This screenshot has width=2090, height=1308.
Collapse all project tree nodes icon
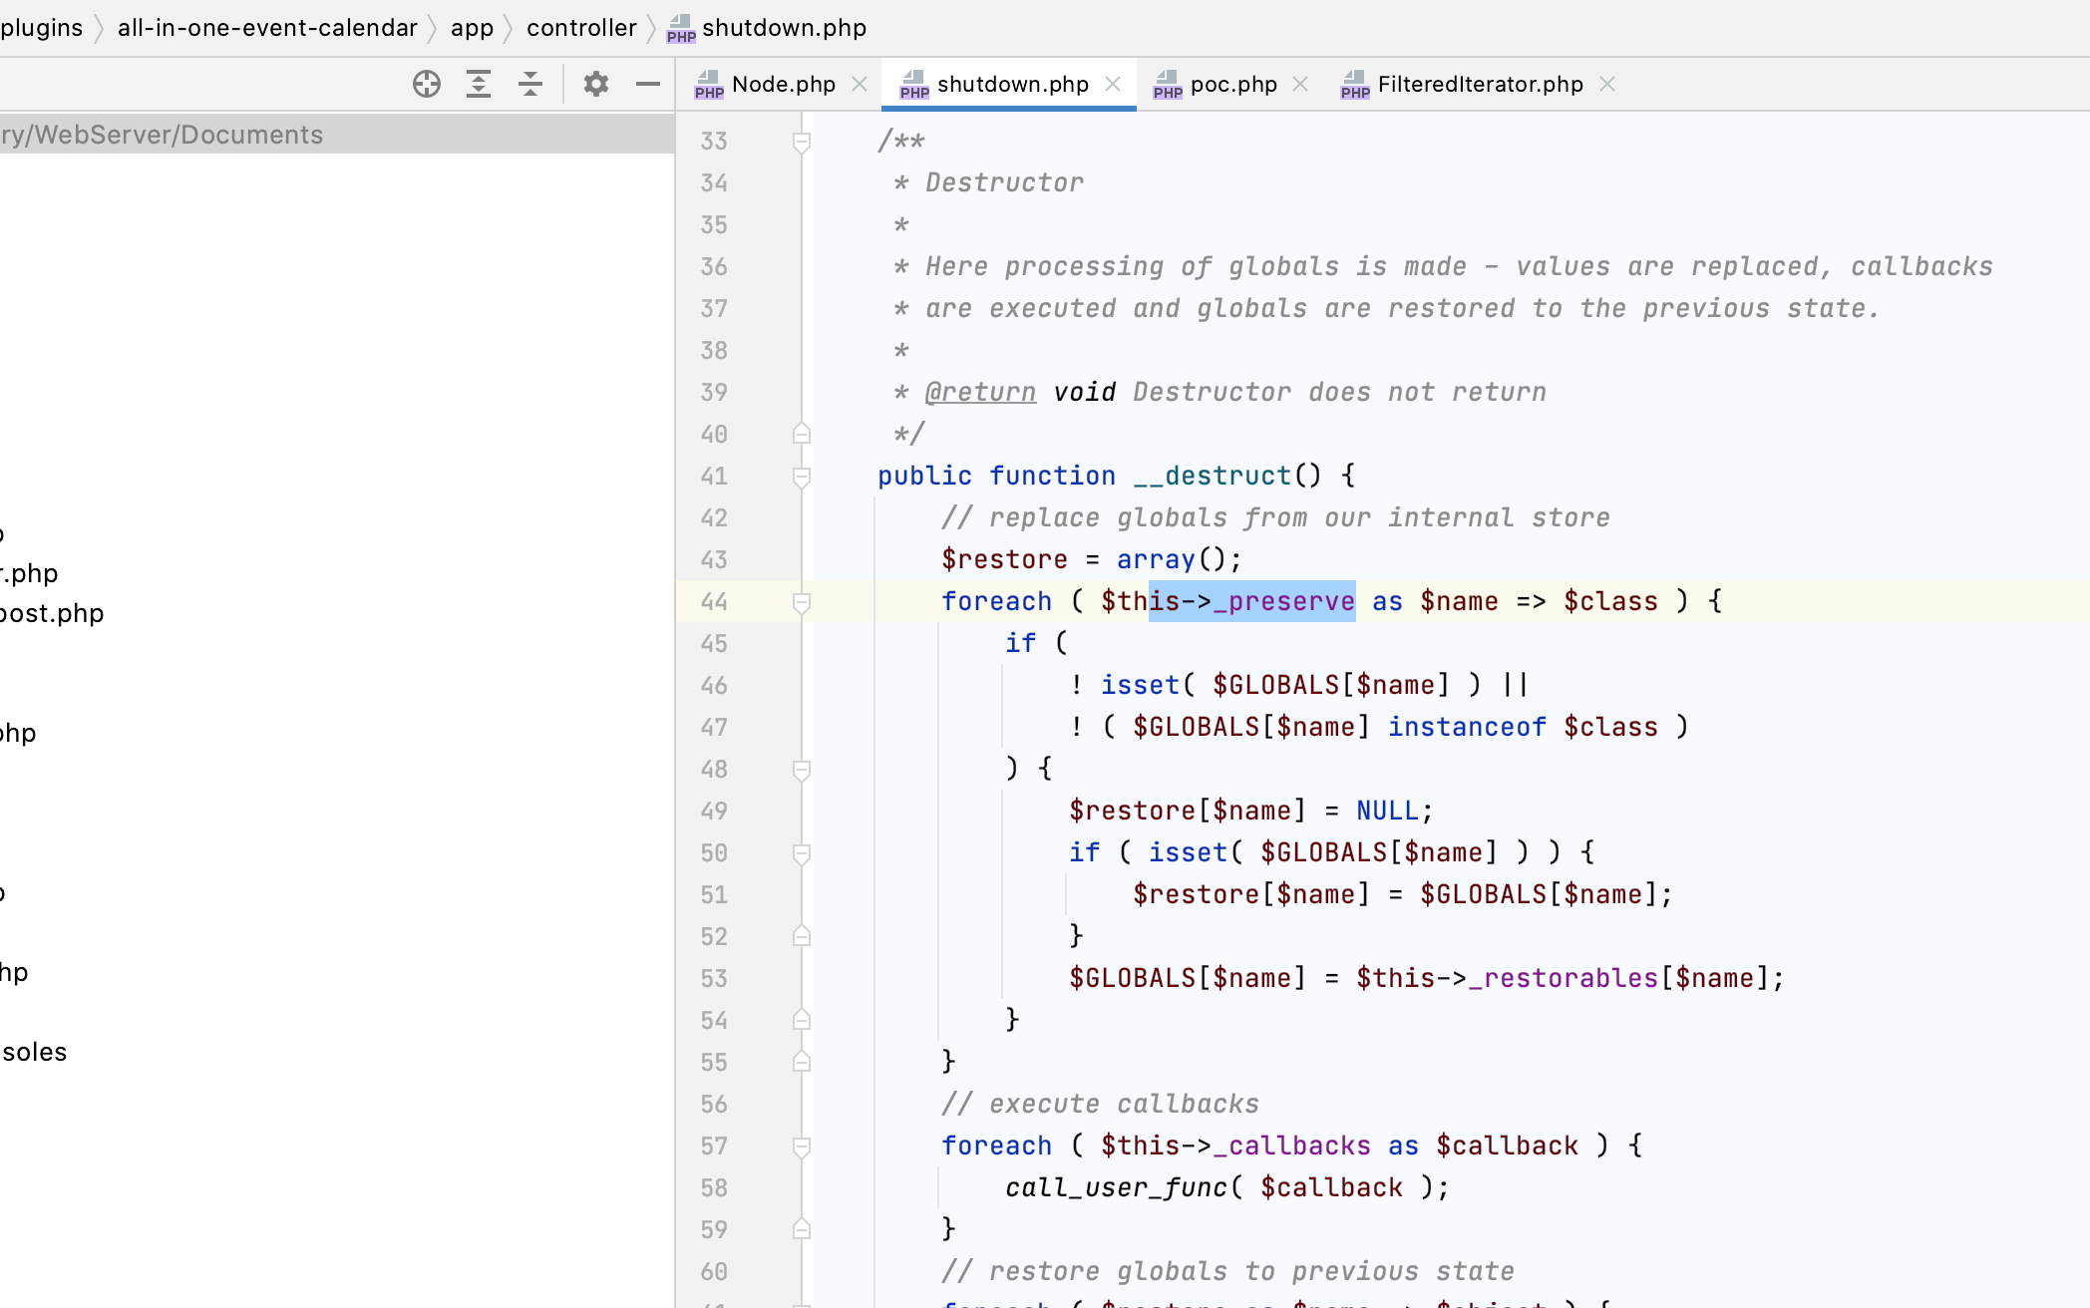pyautogui.click(x=530, y=84)
